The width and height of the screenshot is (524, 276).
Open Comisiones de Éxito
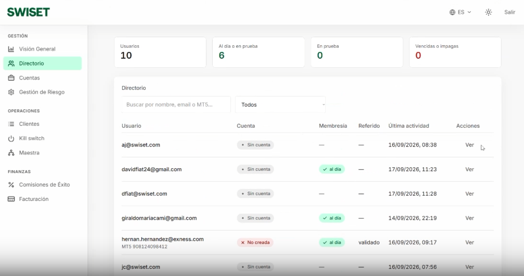point(42,185)
